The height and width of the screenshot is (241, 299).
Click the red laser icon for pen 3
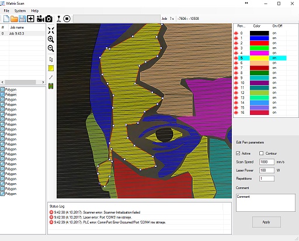pos(236,48)
